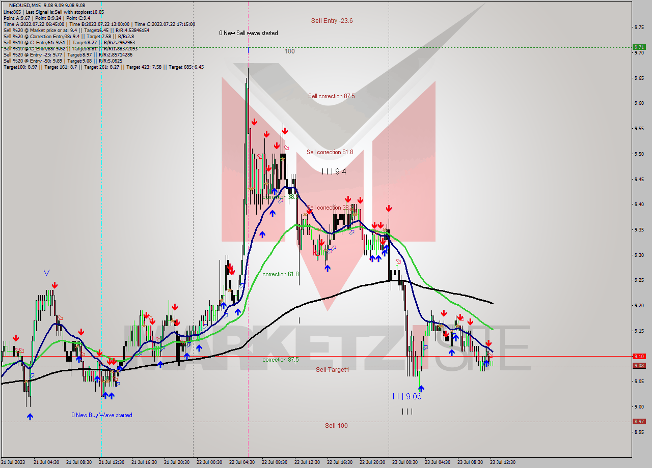Click the '22 Jul 16:30' time label
The width and height of the screenshot is (652, 468).
pyautogui.click(x=340, y=462)
